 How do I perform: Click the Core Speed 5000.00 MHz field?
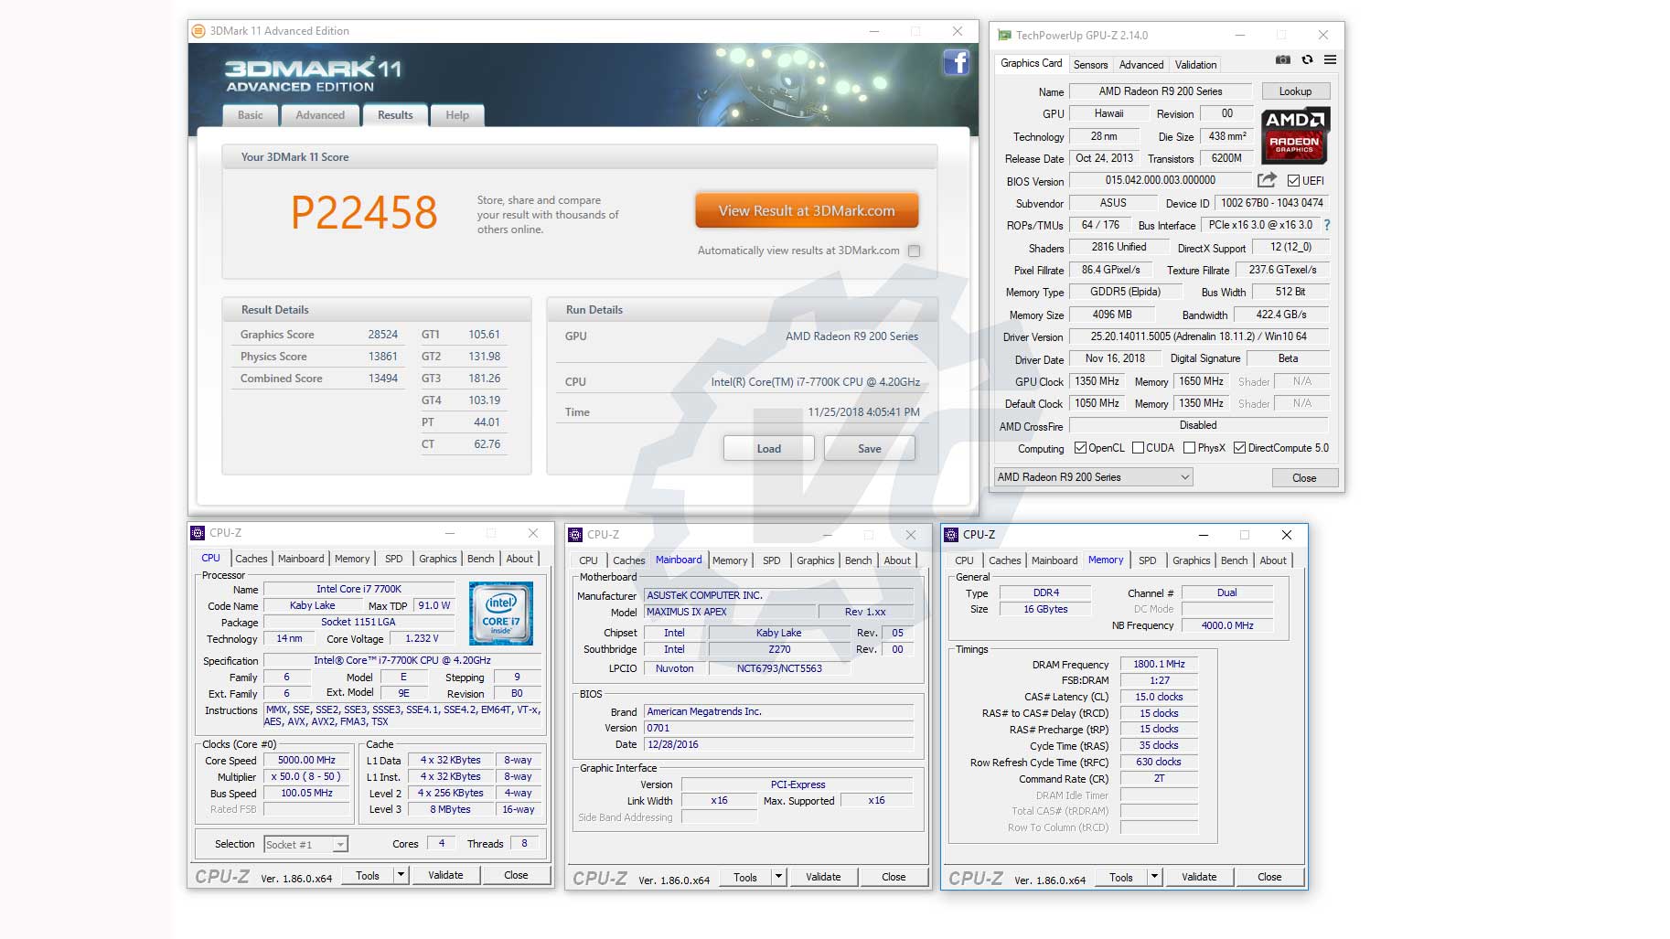(307, 761)
